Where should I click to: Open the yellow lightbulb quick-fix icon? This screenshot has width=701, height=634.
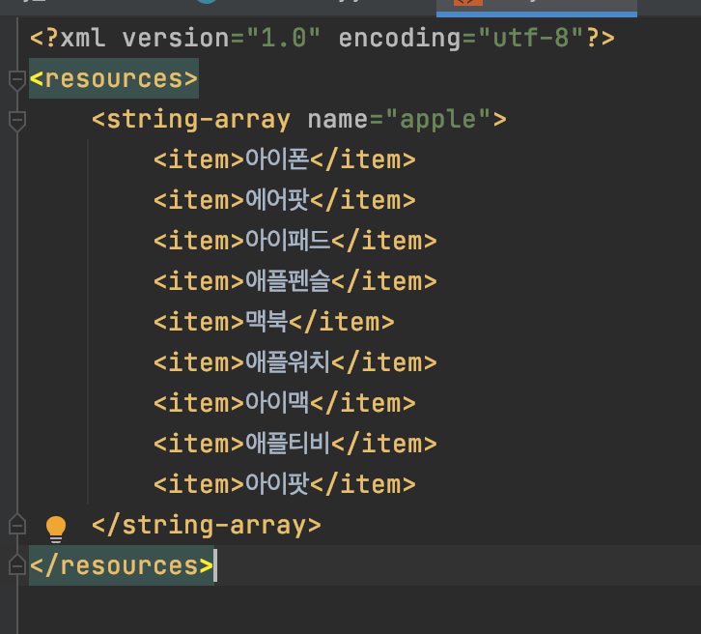(x=56, y=529)
